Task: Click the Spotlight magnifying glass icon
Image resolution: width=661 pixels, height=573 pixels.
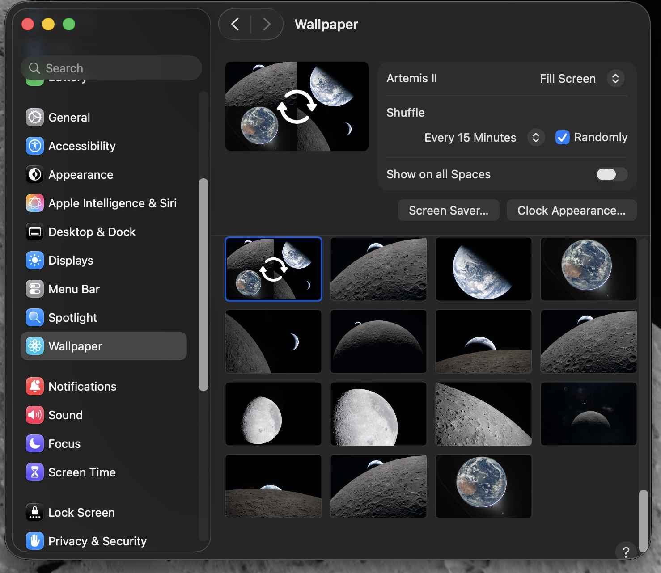Action: pos(34,317)
